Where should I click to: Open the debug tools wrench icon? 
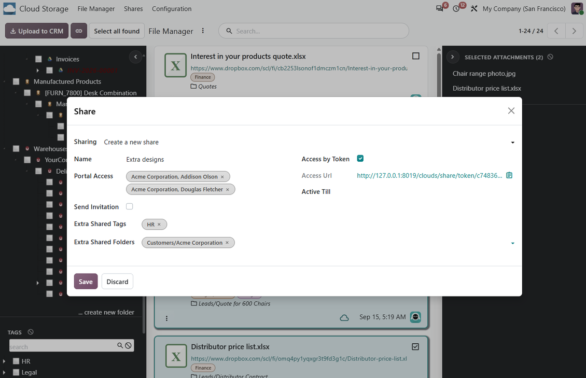tap(474, 9)
